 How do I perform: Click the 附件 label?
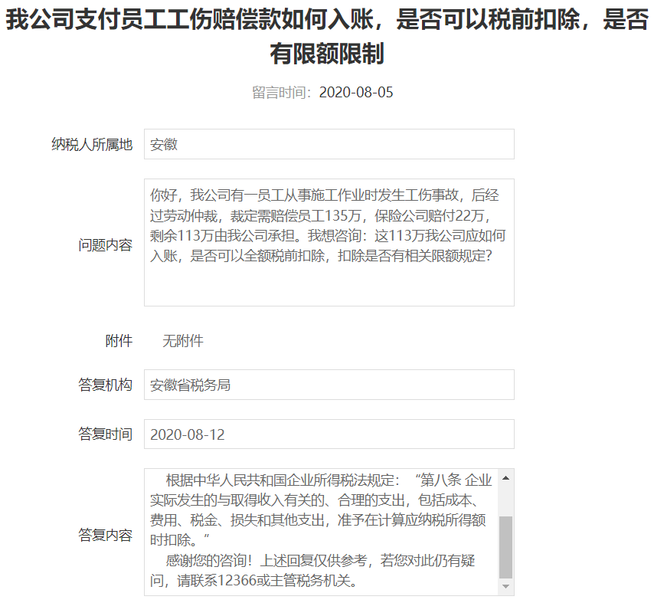119,341
